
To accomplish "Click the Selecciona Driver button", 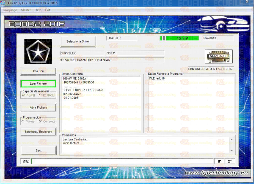I will [x=78, y=42].
